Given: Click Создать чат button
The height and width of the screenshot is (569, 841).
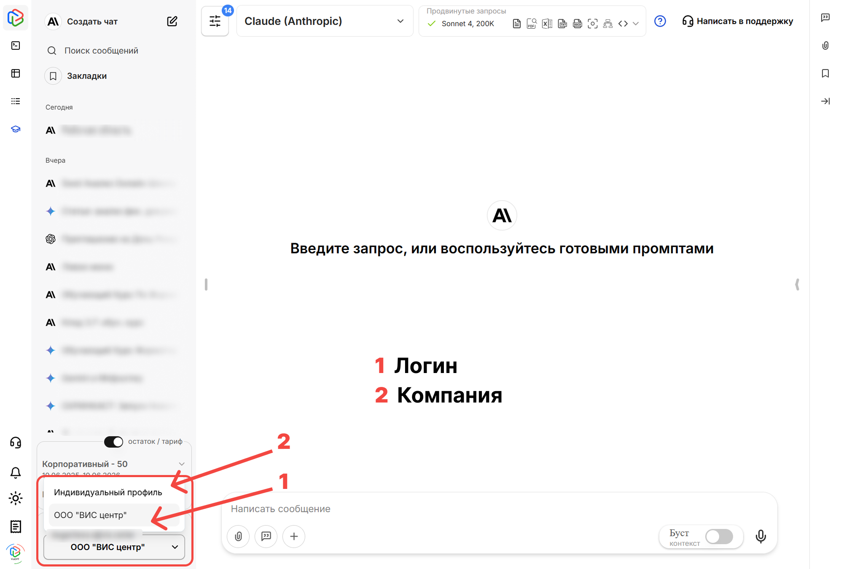Looking at the screenshot, I should (x=92, y=21).
